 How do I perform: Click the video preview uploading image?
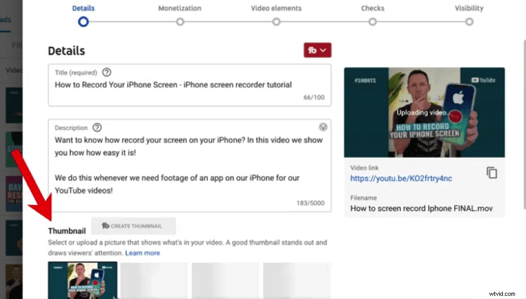[x=424, y=112]
